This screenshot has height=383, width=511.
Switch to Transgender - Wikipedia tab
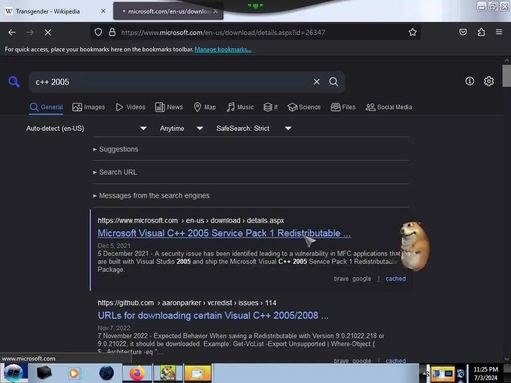(47, 11)
